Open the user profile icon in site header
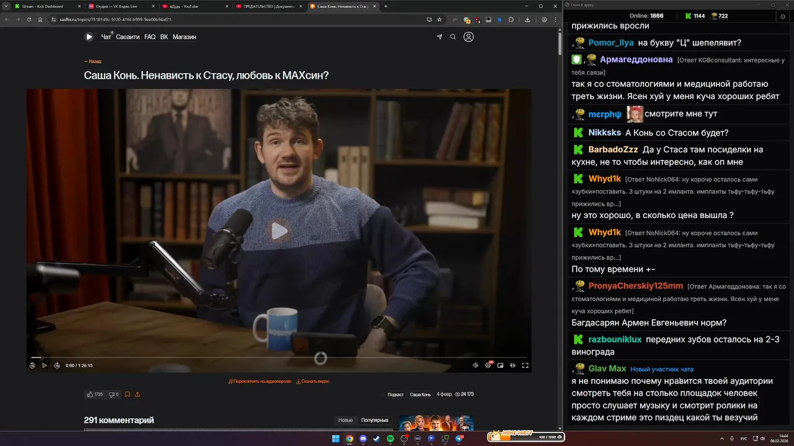Viewport: 794px width, 446px height. pos(469,37)
